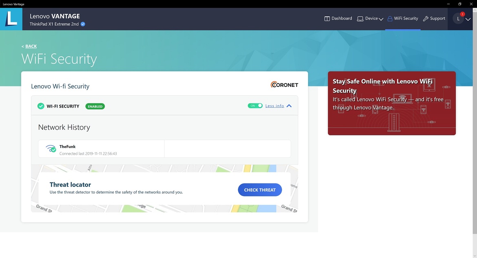Select the TheFunk network history entry
The image size is (477, 258).
click(101, 149)
